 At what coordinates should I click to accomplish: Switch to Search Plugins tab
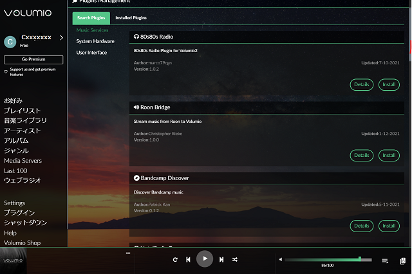[91, 18]
